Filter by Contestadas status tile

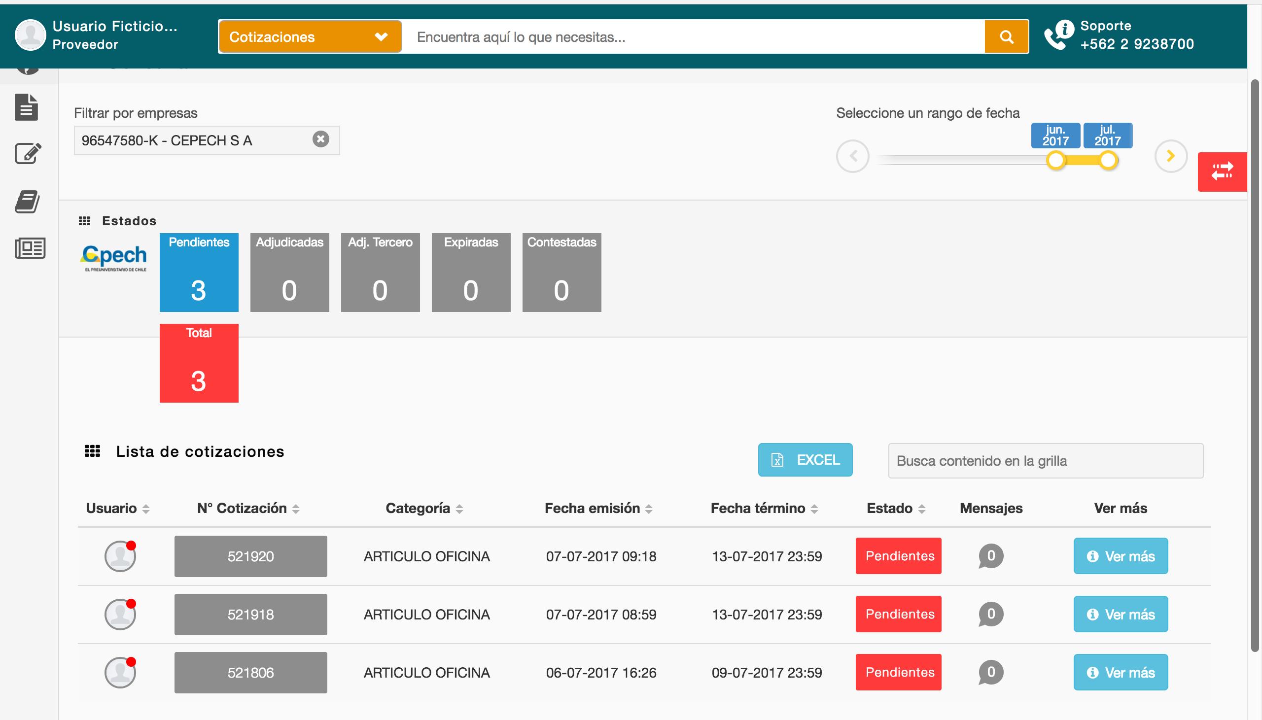[562, 273]
